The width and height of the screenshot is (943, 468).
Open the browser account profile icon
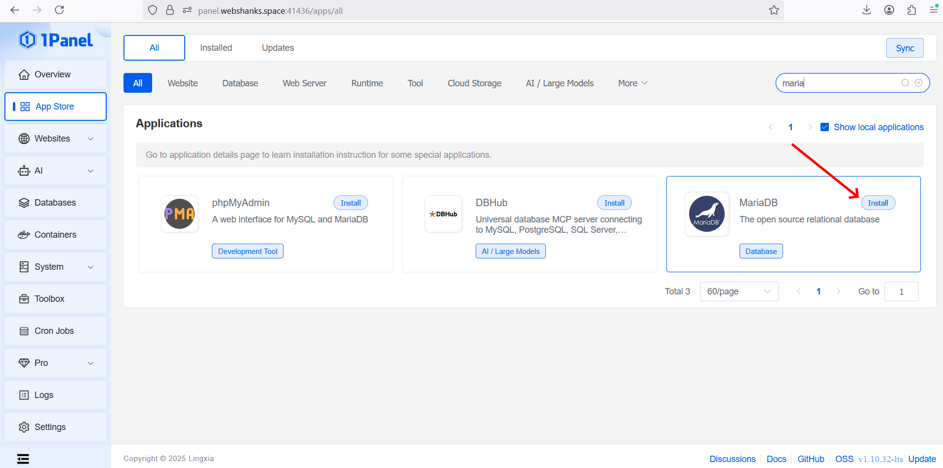click(x=889, y=10)
